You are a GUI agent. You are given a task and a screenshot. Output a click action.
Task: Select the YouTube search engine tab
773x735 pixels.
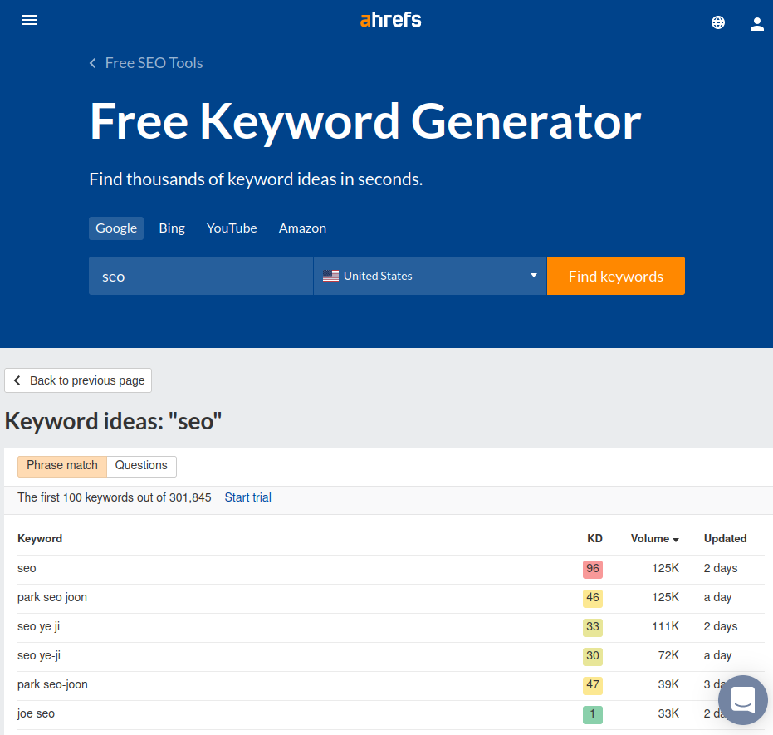click(232, 228)
